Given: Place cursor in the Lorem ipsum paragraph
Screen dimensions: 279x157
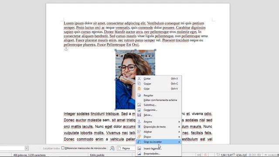Looking at the screenshot, I should (x=136, y=34).
